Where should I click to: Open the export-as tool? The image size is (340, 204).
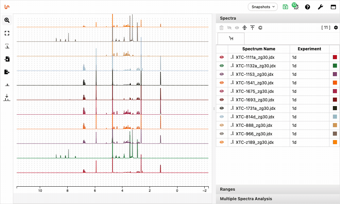[7, 72]
